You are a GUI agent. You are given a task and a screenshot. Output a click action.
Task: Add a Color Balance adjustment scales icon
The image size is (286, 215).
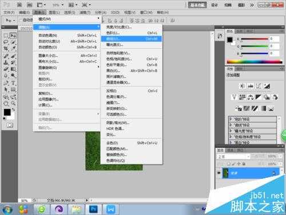[251, 97]
